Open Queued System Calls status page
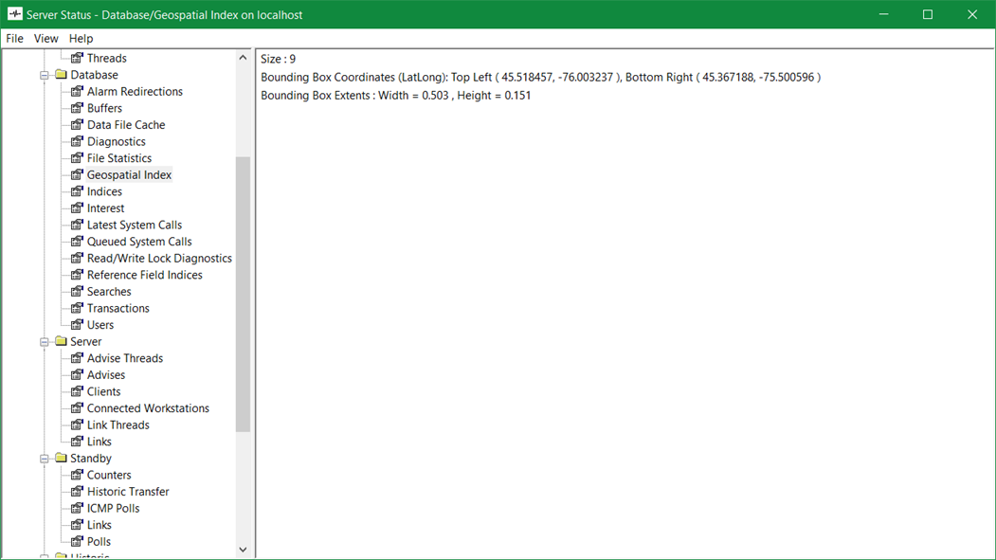The width and height of the screenshot is (996, 560). pyautogui.click(x=139, y=242)
